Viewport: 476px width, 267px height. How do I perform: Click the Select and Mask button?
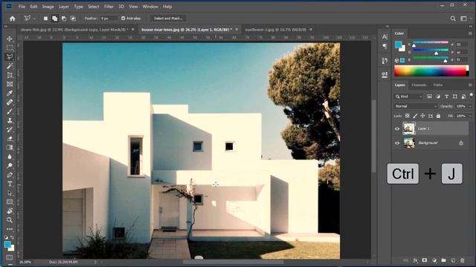click(169, 19)
